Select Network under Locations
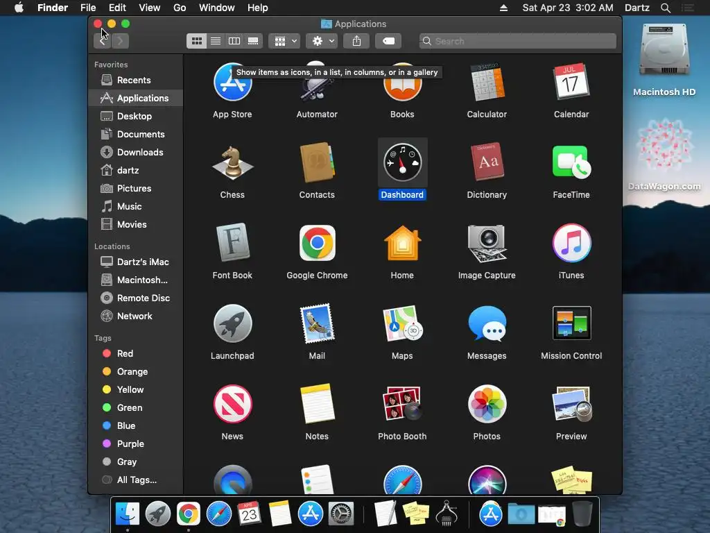Screen dimensions: 710x533 pyautogui.click(x=136, y=316)
